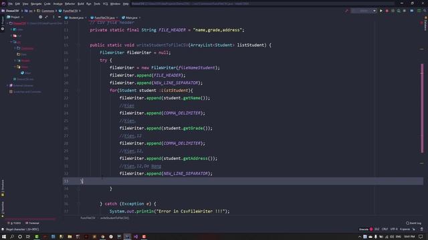Open the Refactor menu
The image size is (428, 240).
pyautogui.click(x=70, y=4)
